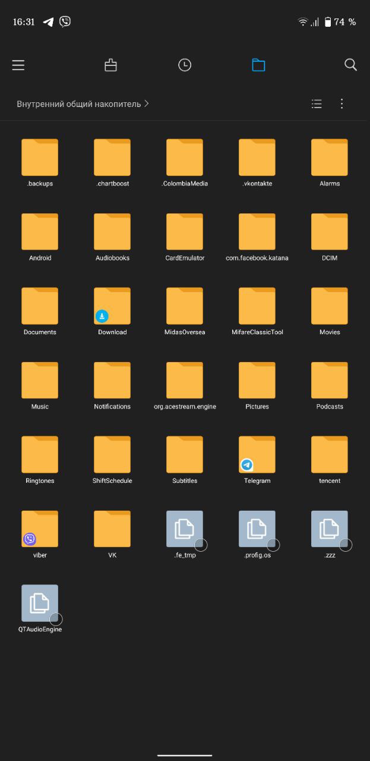Tick the selection circle on .profig.os
Image resolution: width=370 pixels, height=761 pixels.
tap(273, 545)
